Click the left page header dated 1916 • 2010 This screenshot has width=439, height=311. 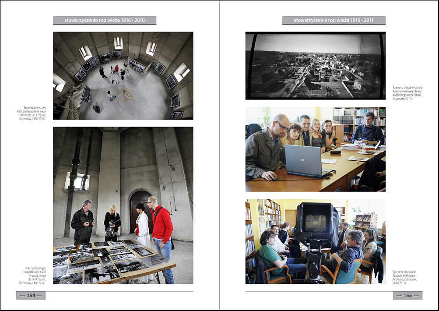pyautogui.click(x=105, y=20)
